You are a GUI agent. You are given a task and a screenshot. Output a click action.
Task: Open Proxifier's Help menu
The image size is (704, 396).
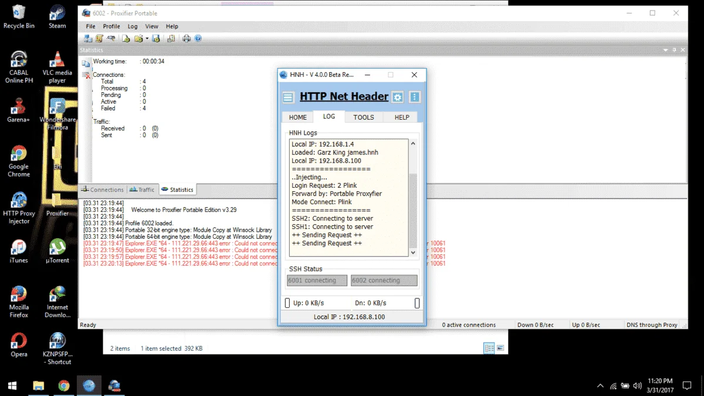pyautogui.click(x=172, y=26)
